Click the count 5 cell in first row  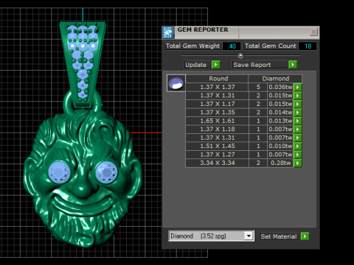[258, 87]
